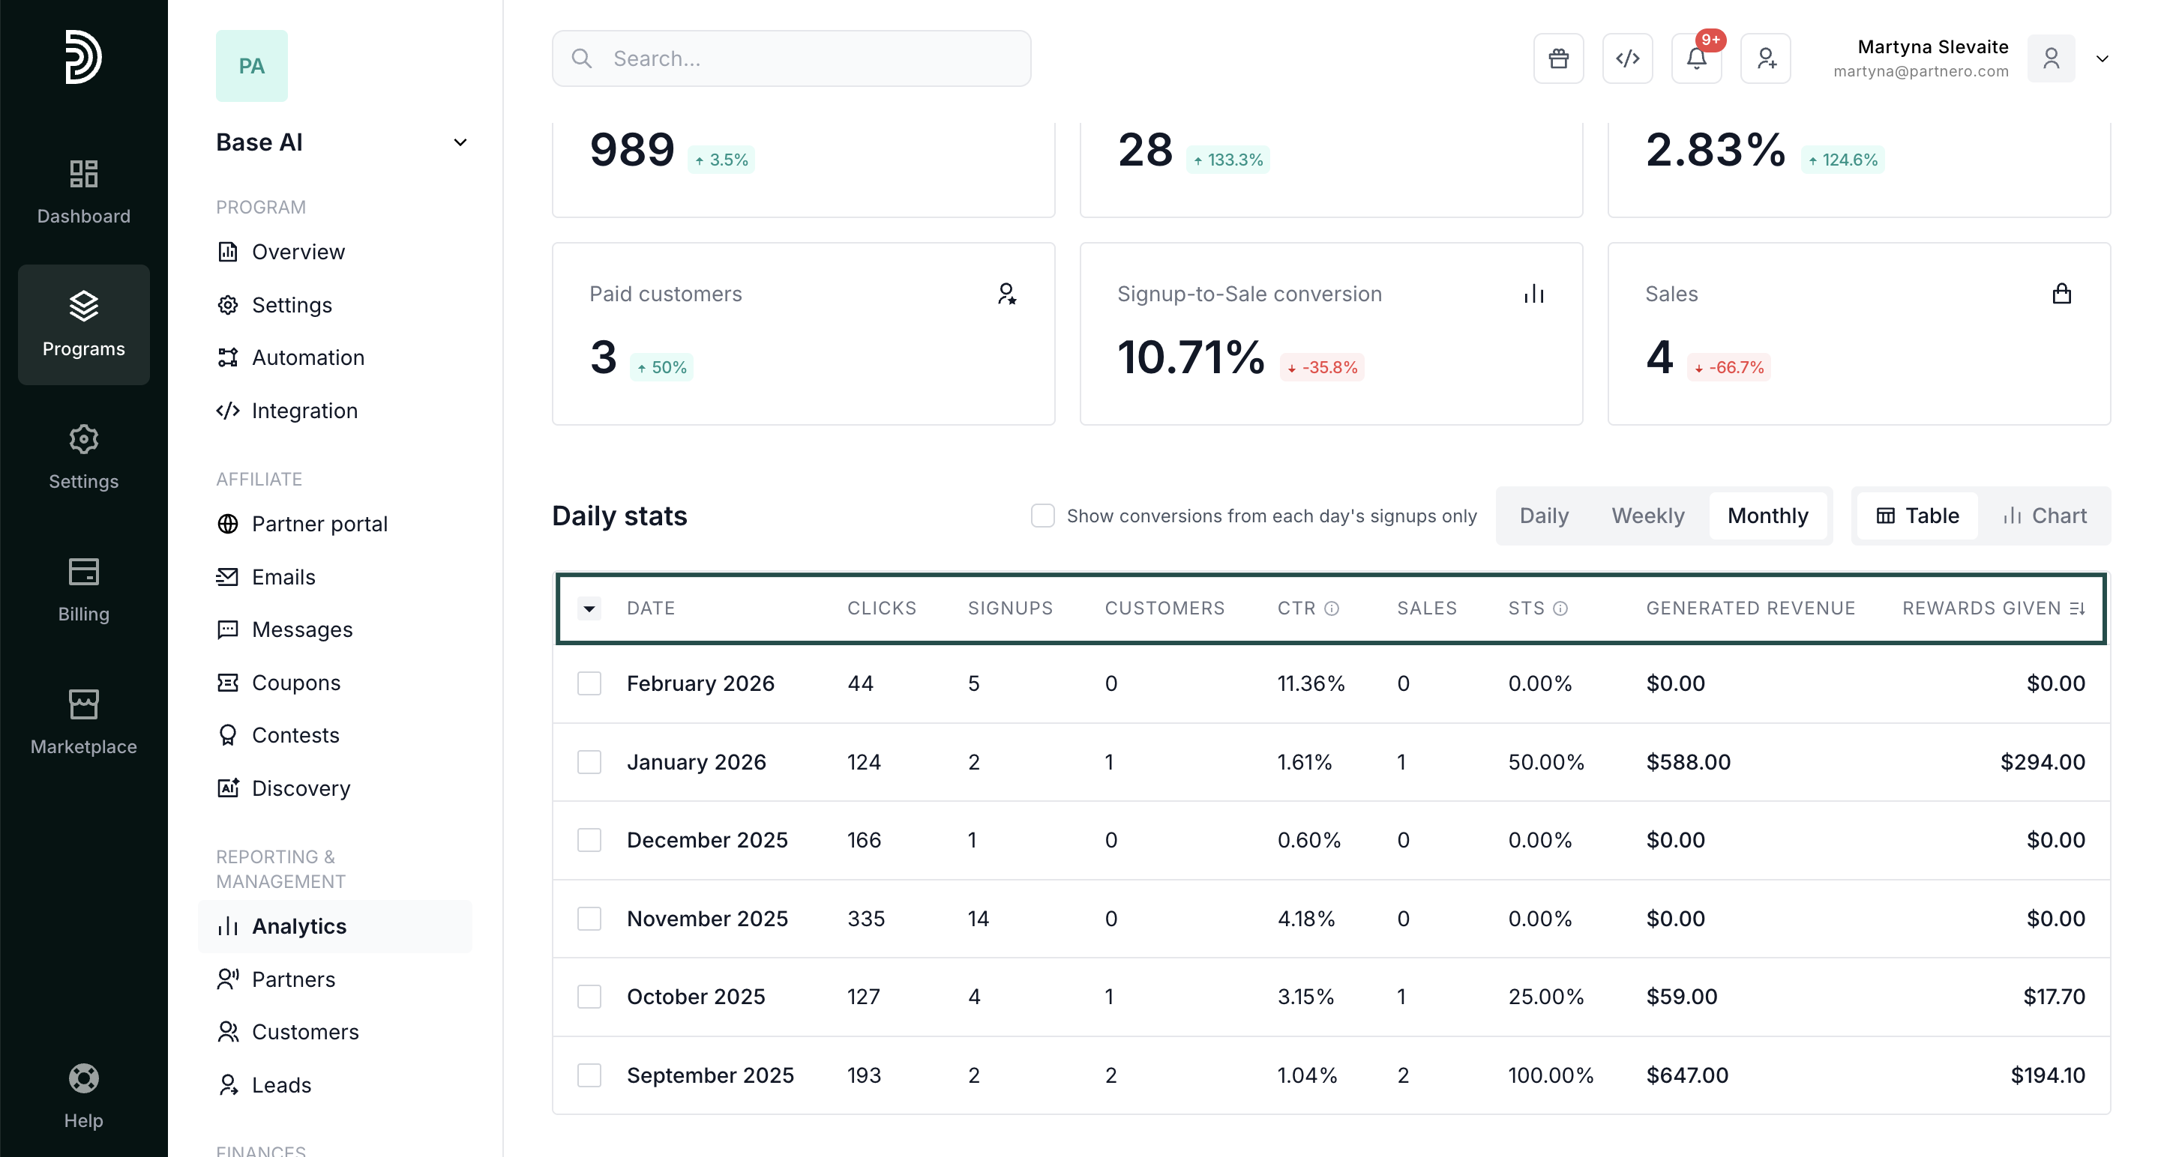Switch to Chart view
2158x1157 pixels.
(2044, 516)
